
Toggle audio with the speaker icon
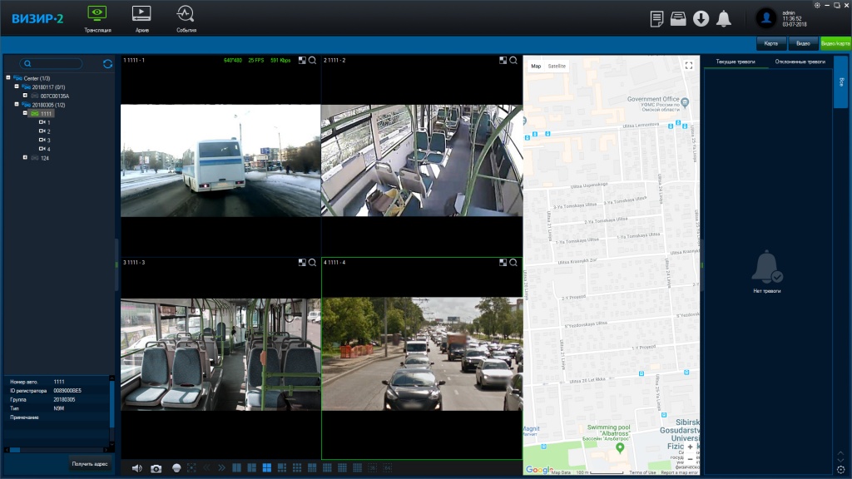(x=136, y=469)
